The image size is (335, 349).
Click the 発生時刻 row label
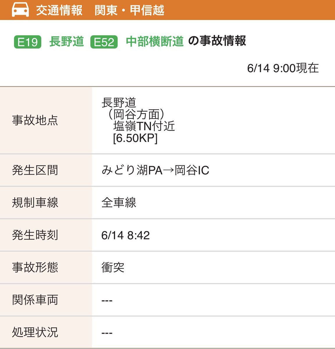pyautogui.click(x=35, y=235)
